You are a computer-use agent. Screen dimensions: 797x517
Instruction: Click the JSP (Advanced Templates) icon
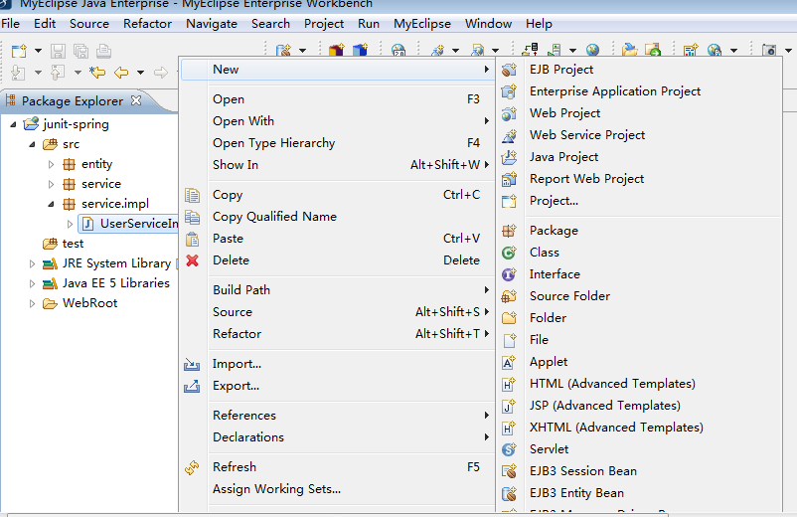[x=509, y=406]
